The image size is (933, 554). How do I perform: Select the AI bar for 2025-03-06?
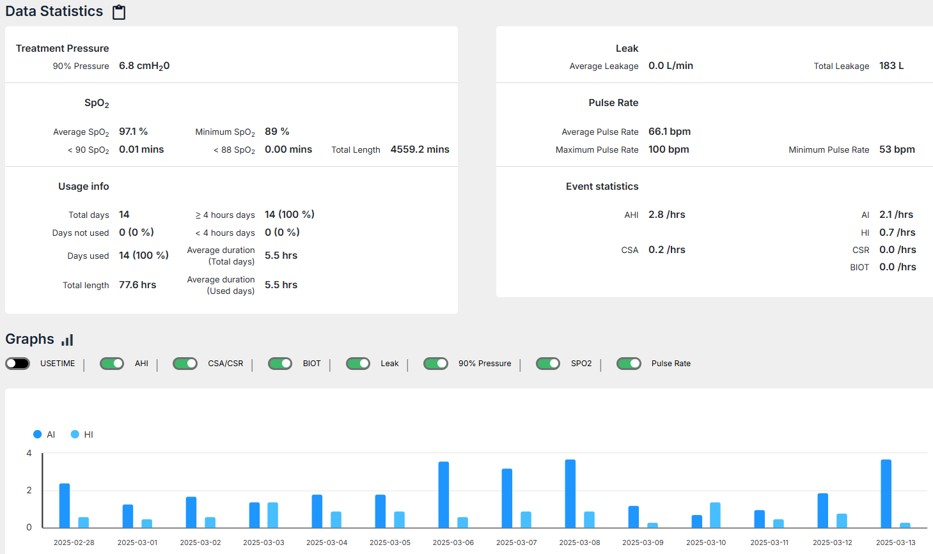tap(444, 495)
